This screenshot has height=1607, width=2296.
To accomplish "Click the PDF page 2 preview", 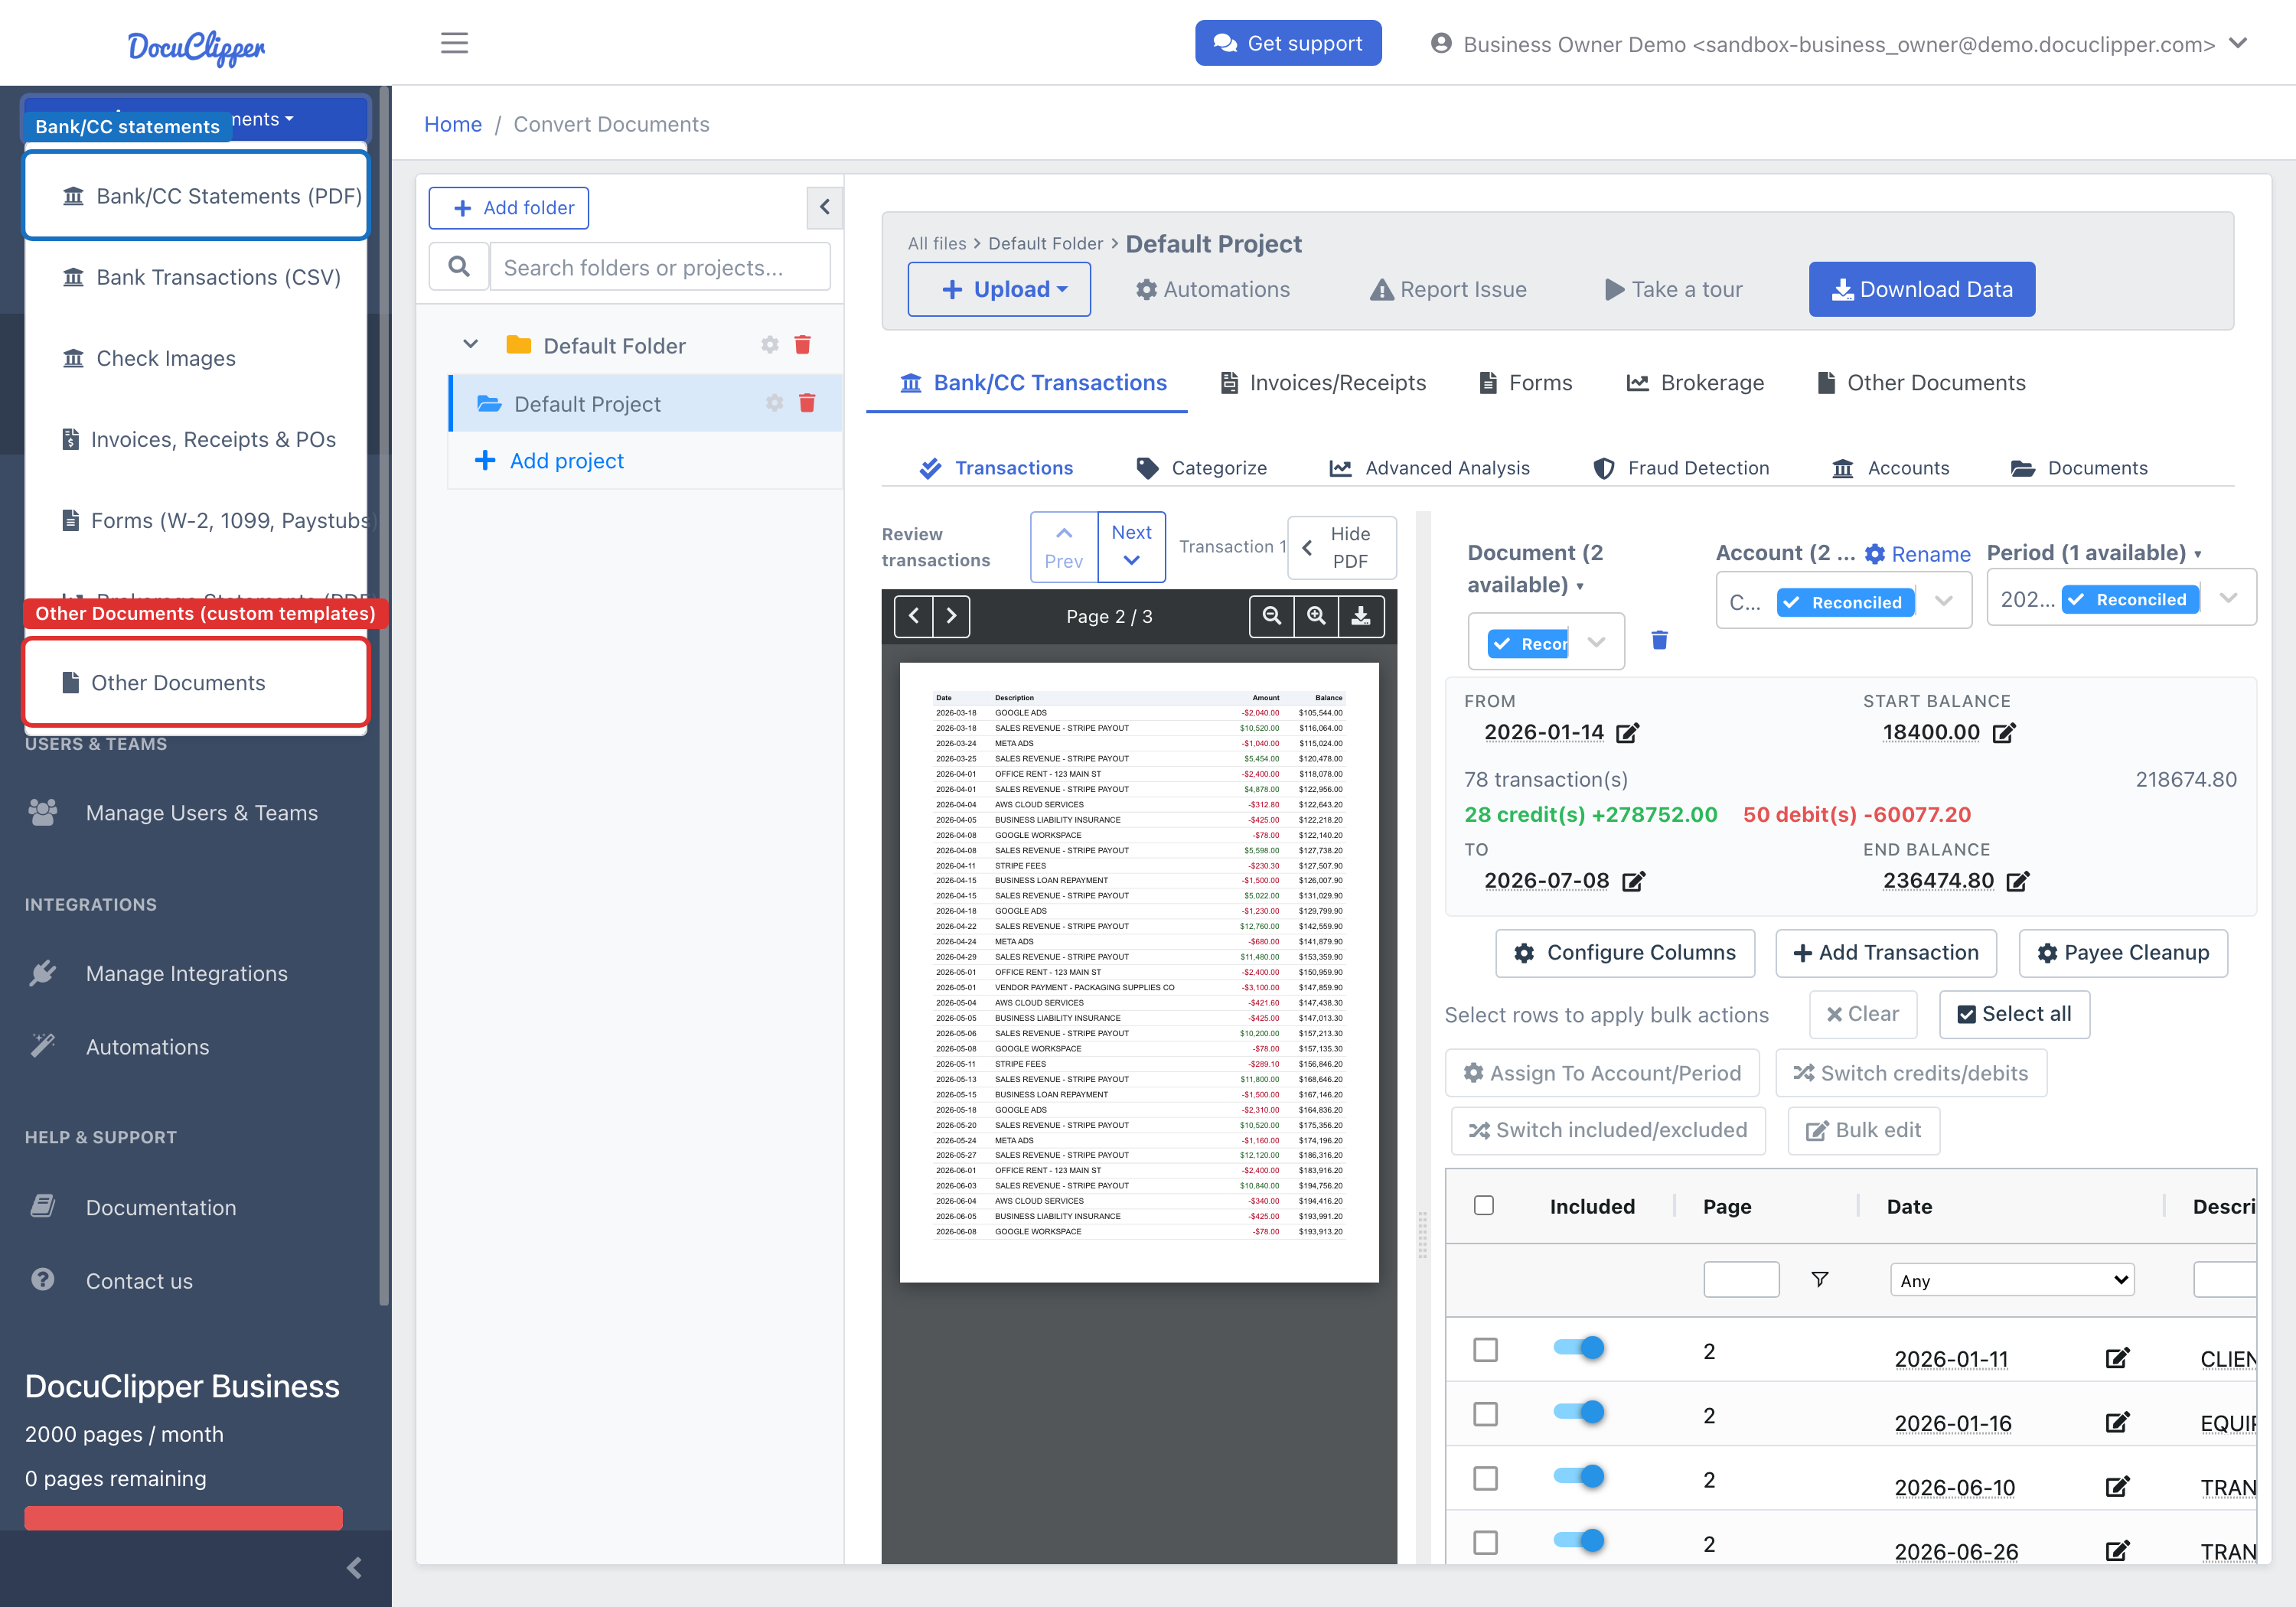I will [x=1138, y=972].
